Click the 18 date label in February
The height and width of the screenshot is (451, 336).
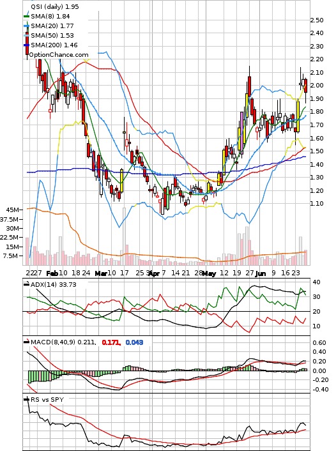pos(76,273)
